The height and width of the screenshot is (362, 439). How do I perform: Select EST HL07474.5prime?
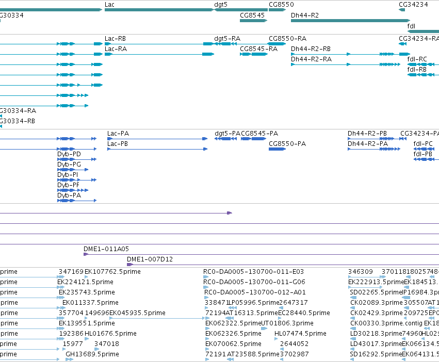point(300,334)
